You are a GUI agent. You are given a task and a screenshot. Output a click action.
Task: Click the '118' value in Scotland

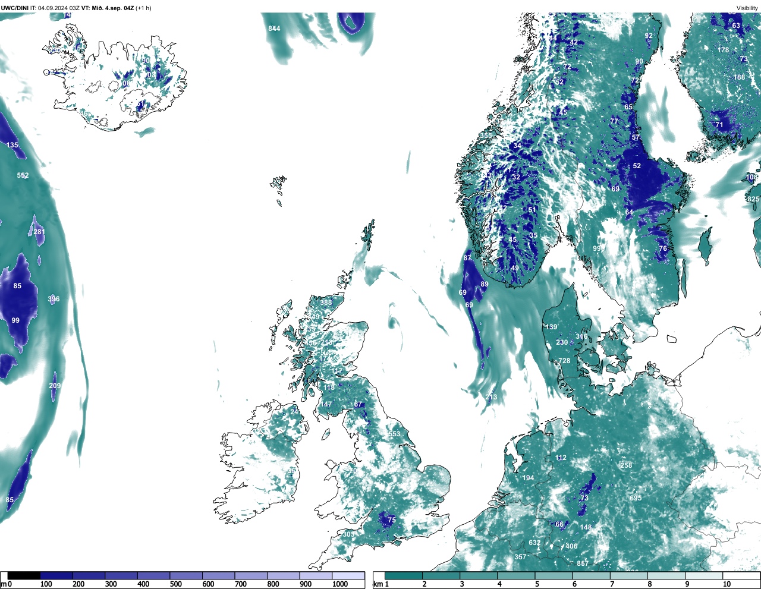coord(329,388)
